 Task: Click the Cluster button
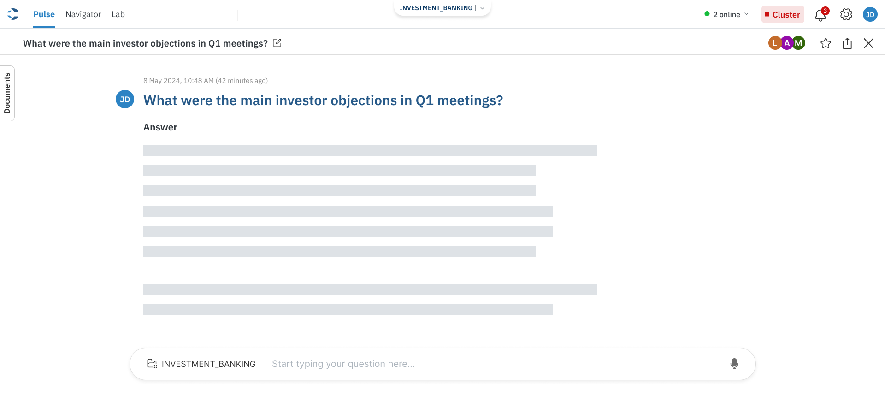tap(782, 14)
